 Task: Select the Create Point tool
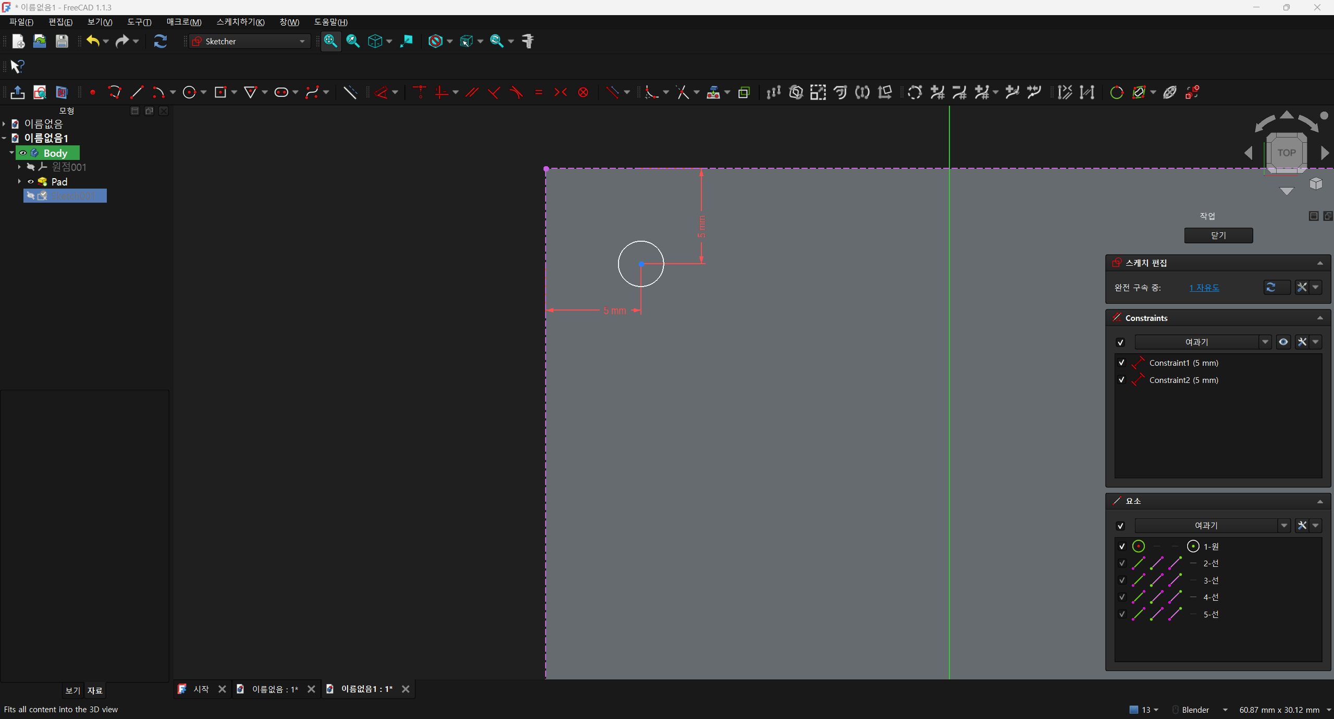coord(93,93)
